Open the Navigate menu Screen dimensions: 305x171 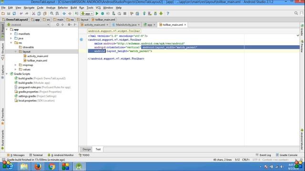pos(29,8)
